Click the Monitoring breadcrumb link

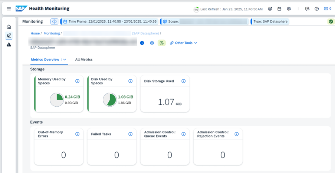52,33
